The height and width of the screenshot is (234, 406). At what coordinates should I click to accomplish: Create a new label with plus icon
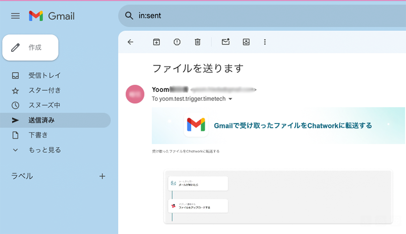pyautogui.click(x=102, y=176)
